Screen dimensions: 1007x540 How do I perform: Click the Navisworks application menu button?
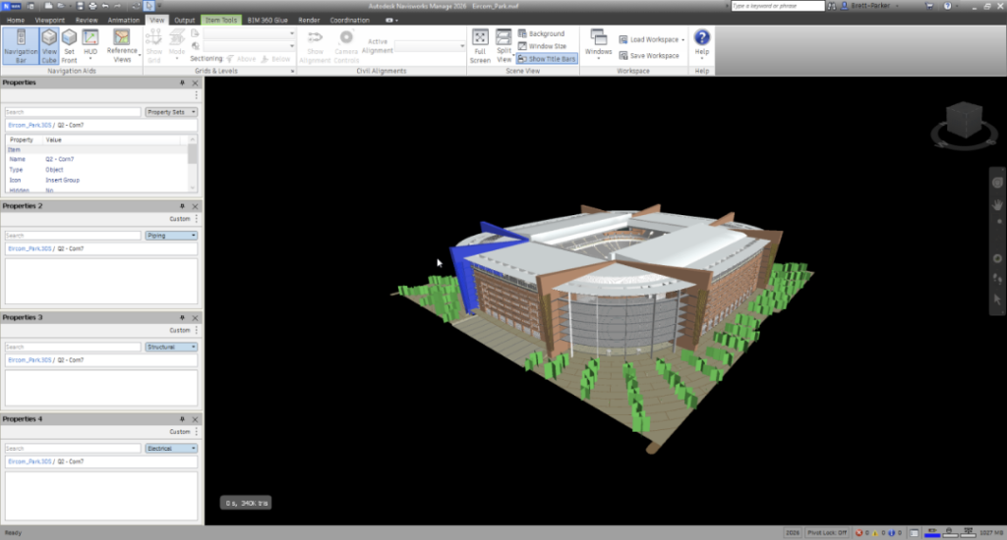[x=11, y=6]
